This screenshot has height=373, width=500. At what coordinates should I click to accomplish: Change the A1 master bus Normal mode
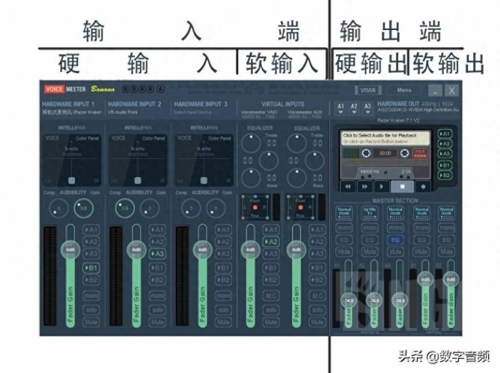344,213
